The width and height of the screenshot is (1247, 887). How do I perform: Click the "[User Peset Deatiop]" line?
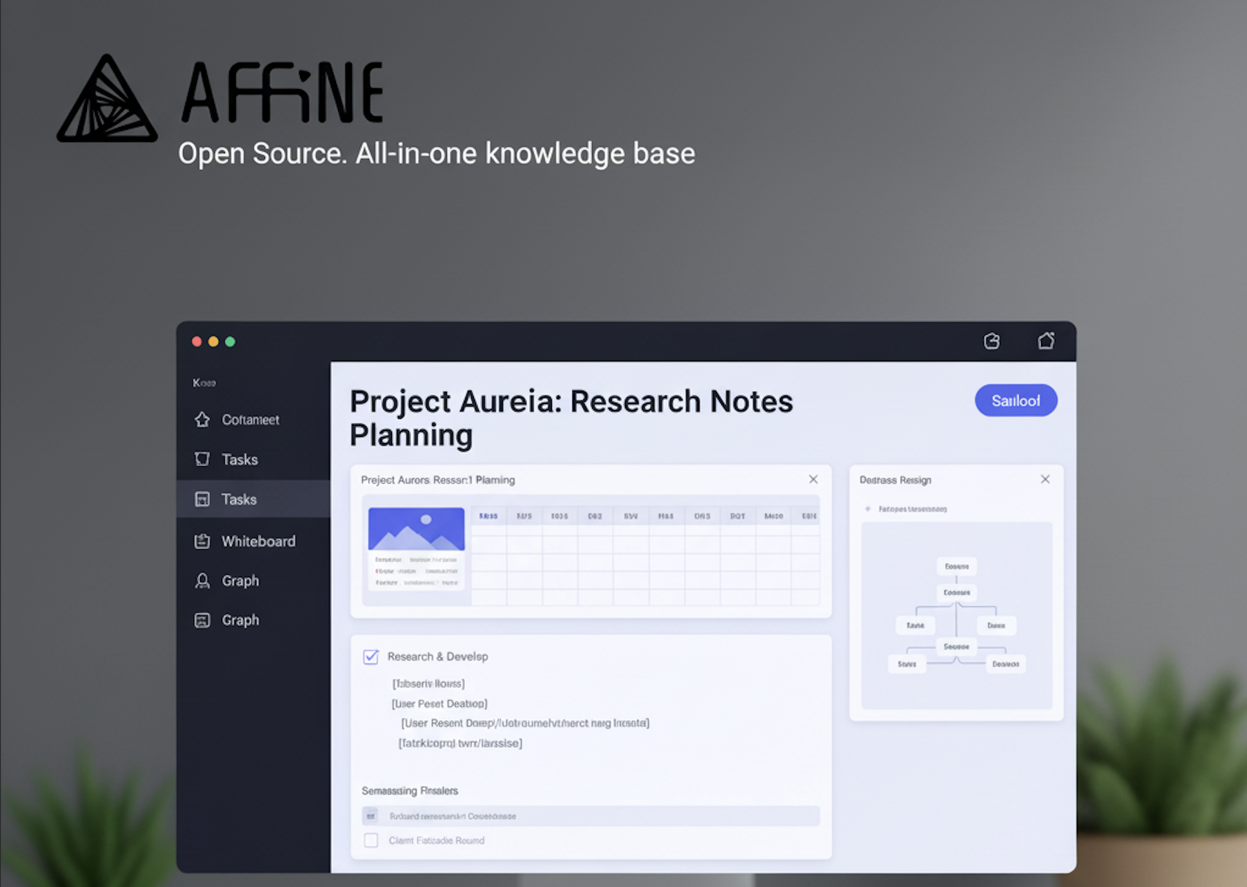440,704
